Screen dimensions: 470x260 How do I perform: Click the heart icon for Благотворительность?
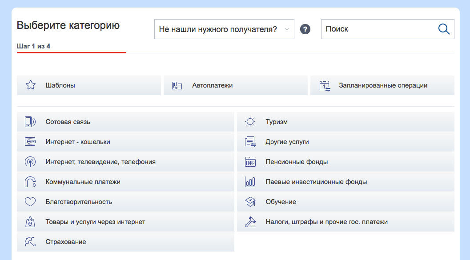[30, 202]
